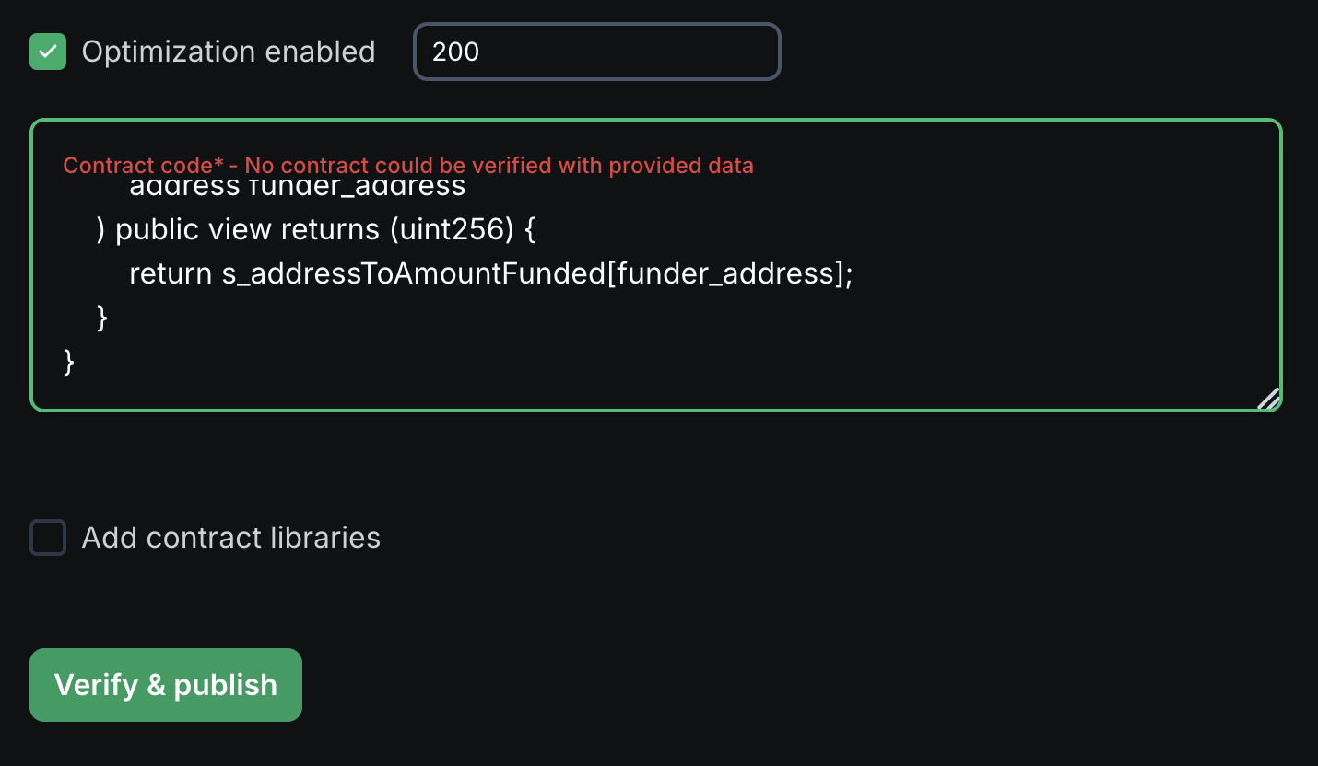Click the "Add contract libraries" label text

click(230, 538)
